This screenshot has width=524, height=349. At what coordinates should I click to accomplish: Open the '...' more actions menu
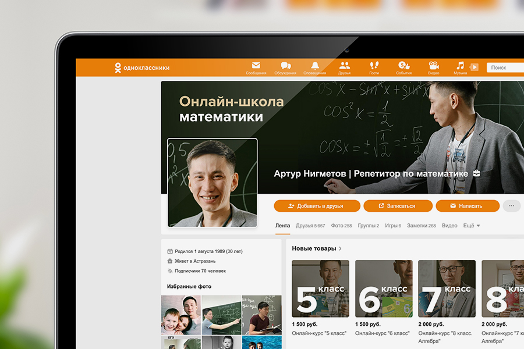pyautogui.click(x=510, y=205)
